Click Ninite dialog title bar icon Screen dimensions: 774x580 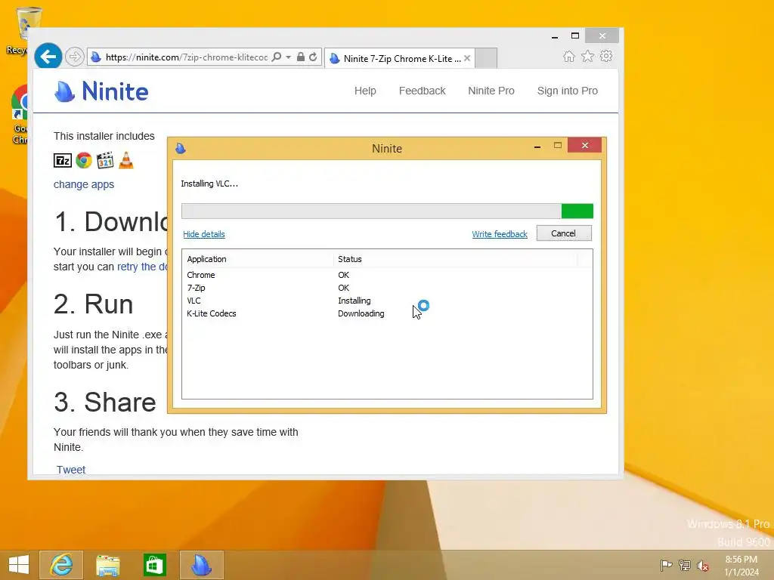(x=181, y=149)
